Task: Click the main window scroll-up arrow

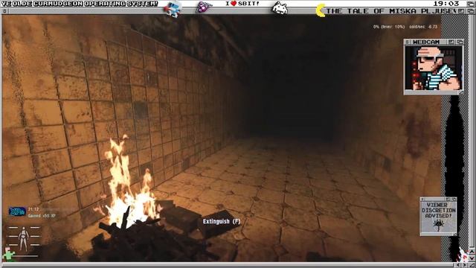Action: click(x=472, y=252)
